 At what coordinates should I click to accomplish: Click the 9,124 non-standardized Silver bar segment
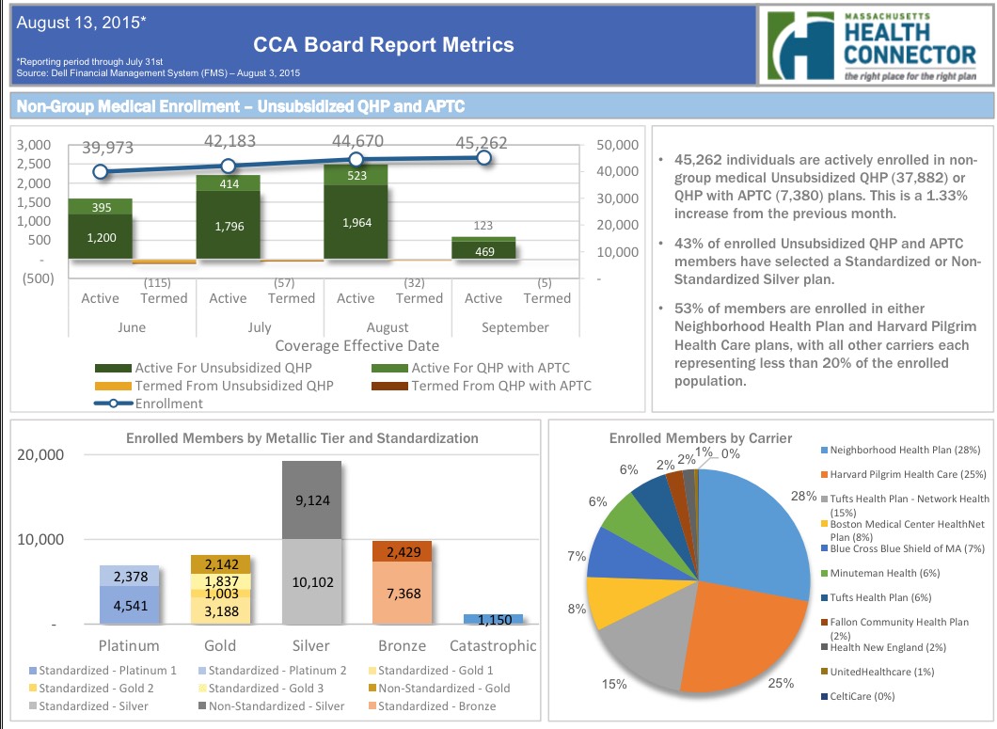(311, 499)
